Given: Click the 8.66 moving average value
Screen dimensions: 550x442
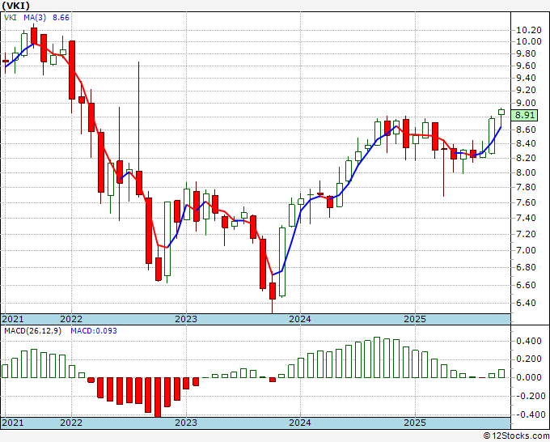Looking at the screenshot, I should tap(61, 18).
